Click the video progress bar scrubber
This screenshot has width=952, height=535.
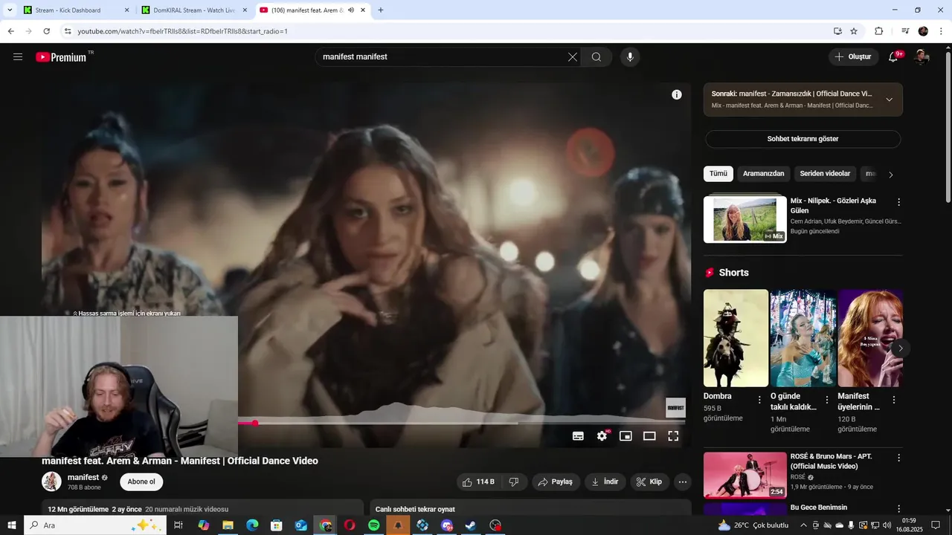click(x=254, y=423)
